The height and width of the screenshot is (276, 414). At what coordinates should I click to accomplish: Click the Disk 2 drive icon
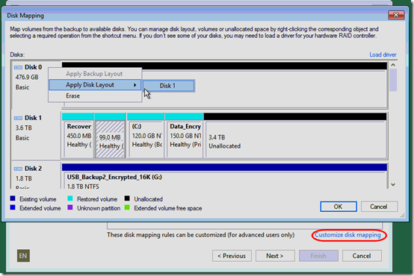[x=18, y=169]
